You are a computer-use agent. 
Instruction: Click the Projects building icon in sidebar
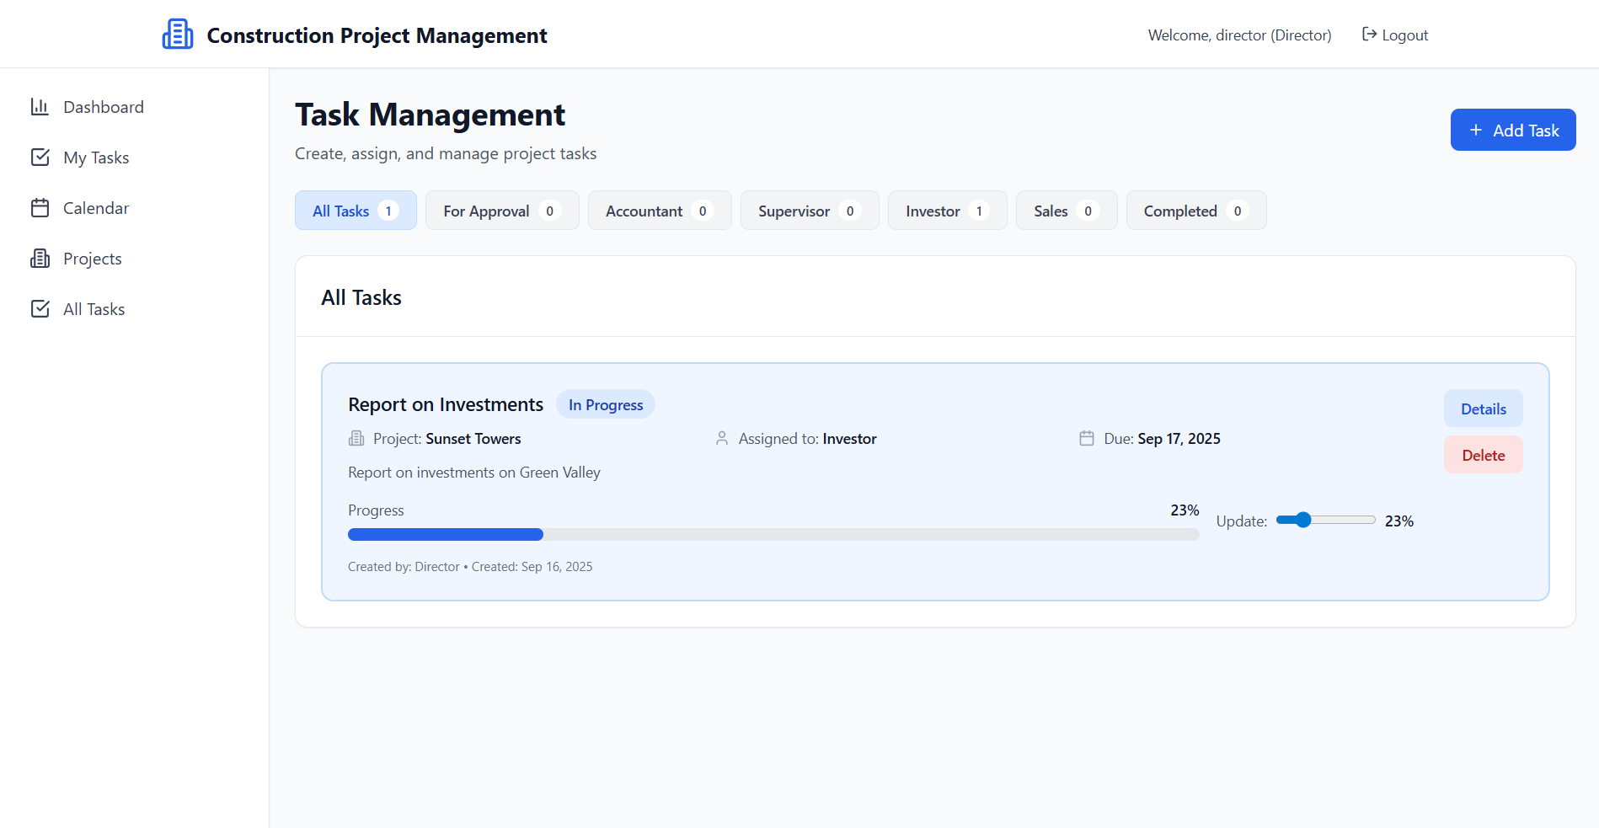coord(40,259)
